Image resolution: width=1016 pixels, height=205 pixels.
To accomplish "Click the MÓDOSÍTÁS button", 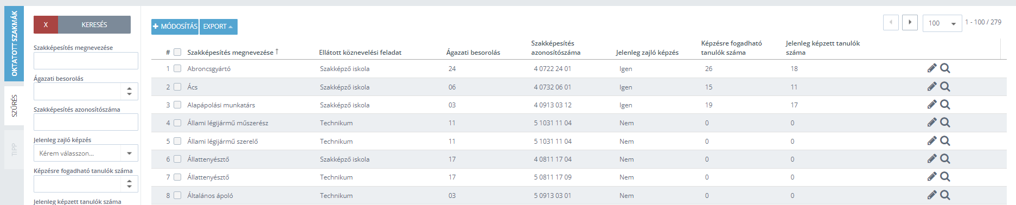I will tap(175, 27).
